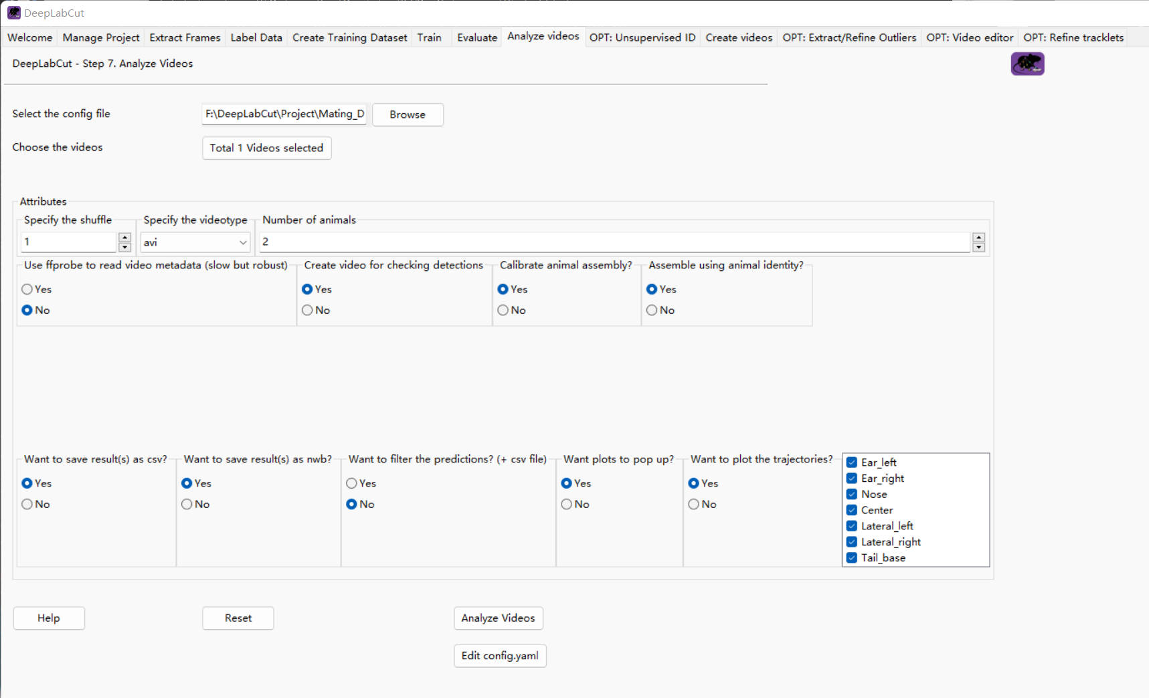Image resolution: width=1149 pixels, height=698 pixels.
Task: Uncheck the Ear_right bodypart checkbox
Action: coord(852,478)
